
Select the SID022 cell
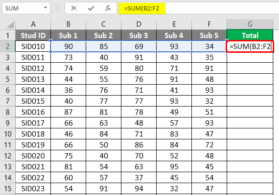point(33,177)
